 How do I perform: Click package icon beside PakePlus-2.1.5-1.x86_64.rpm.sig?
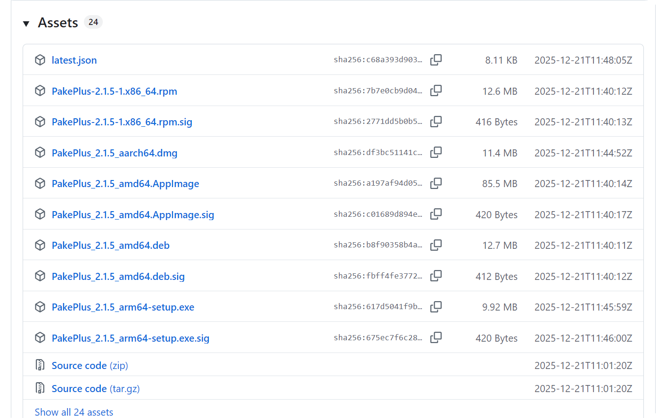(40, 122)
